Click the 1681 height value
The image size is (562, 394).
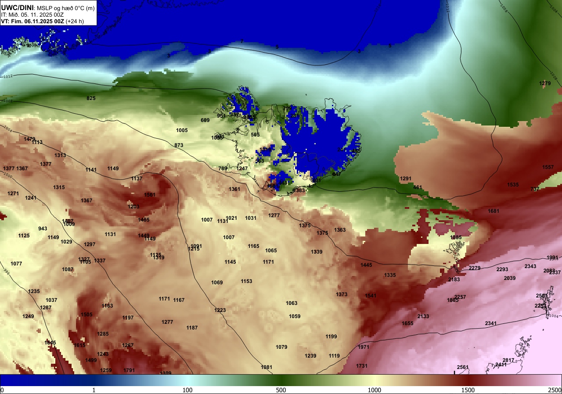(494, 211)
